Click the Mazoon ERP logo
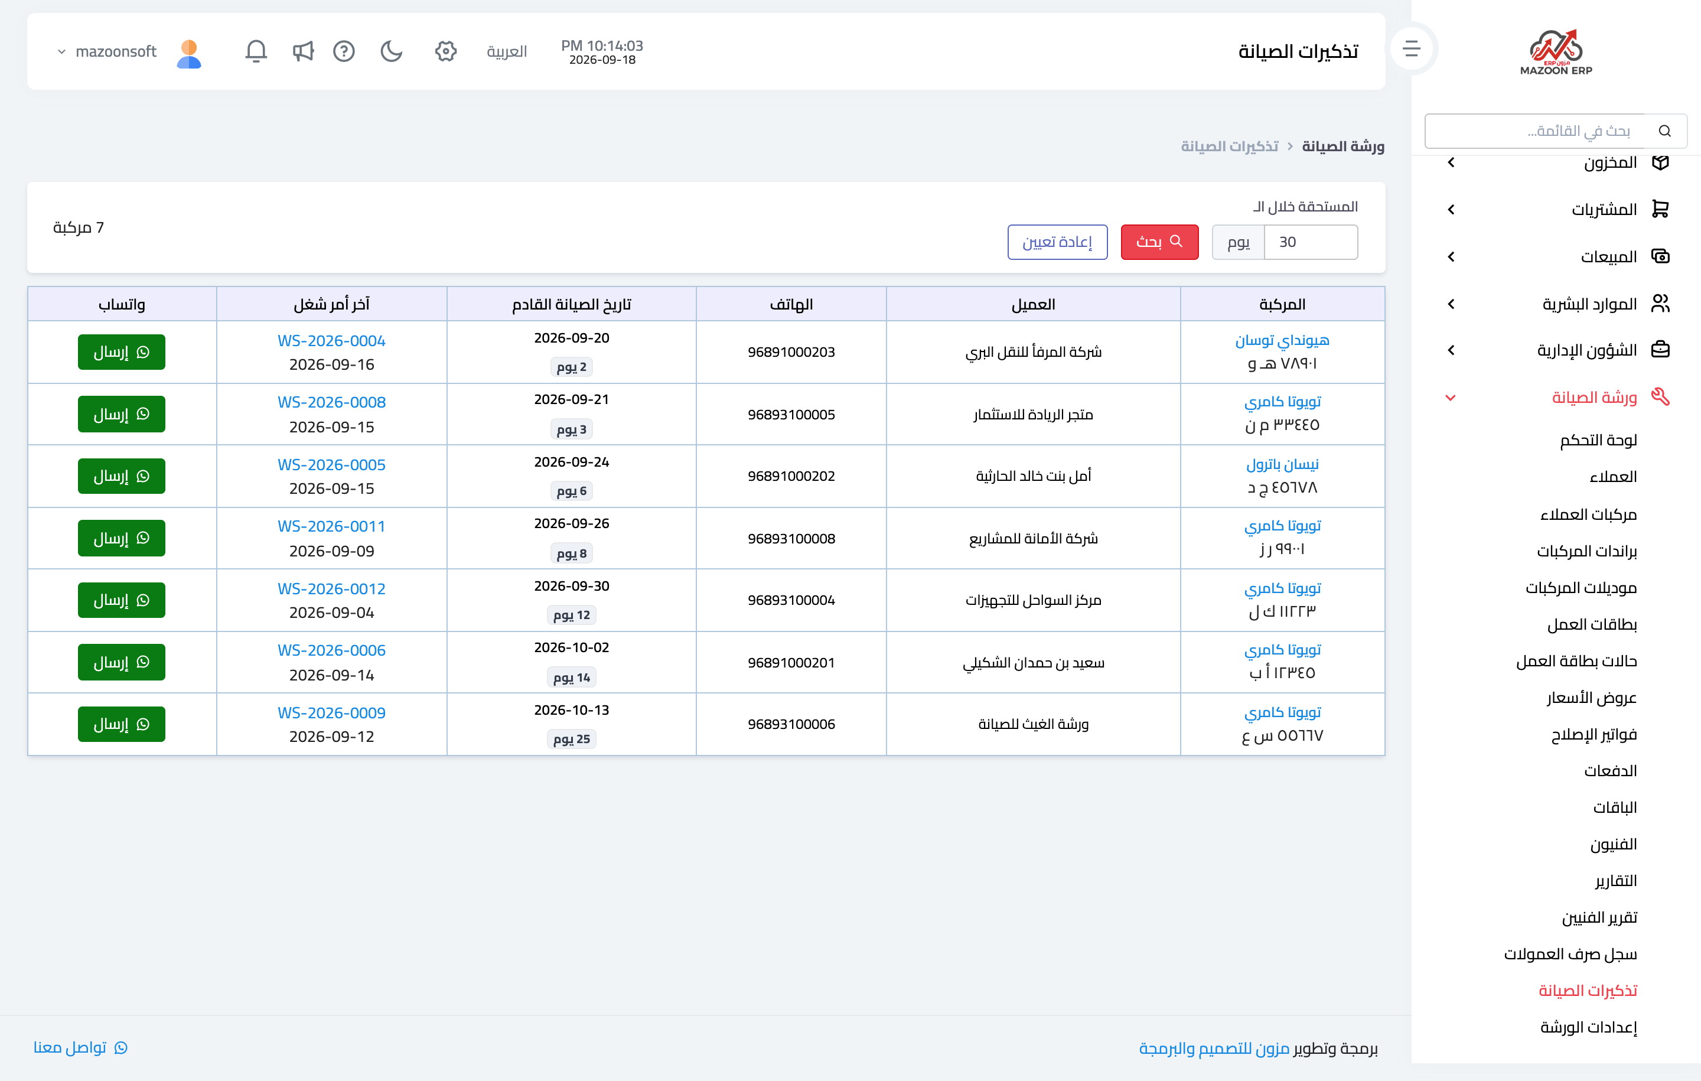 click(x=1556, y=51)
